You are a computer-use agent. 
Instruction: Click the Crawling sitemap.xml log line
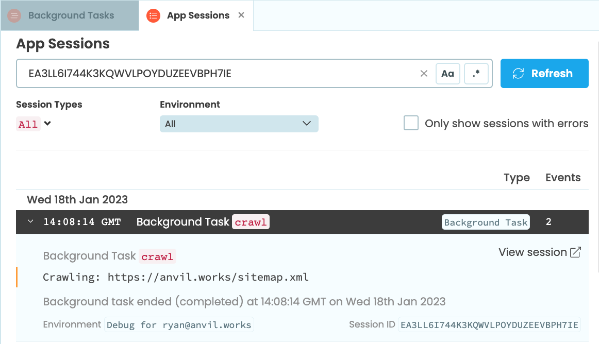pos(176,277)
